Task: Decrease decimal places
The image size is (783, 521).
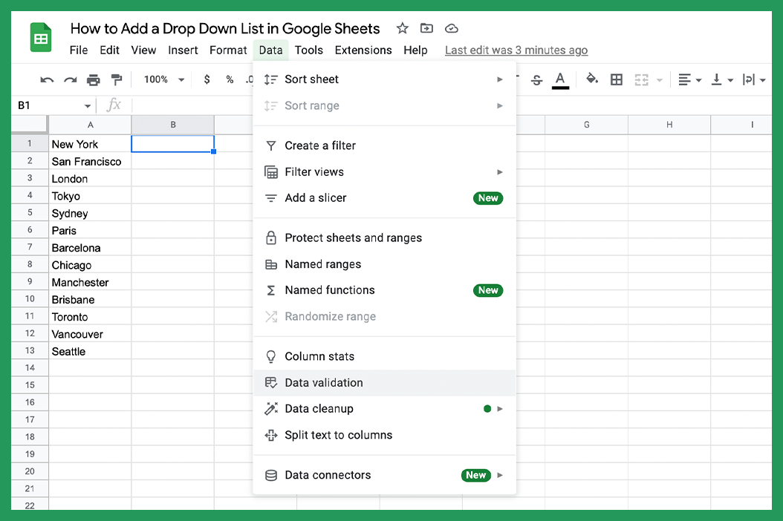Action: [x=248, y=79]
